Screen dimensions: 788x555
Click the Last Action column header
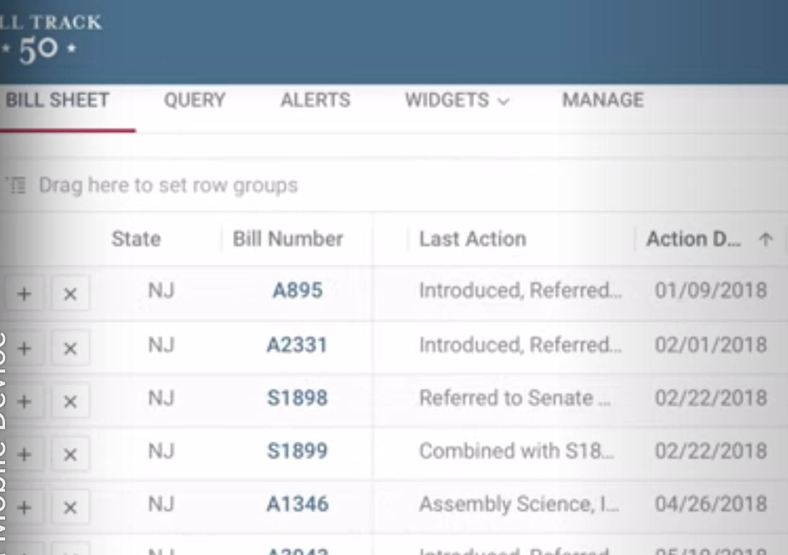[x=472, y=239]
